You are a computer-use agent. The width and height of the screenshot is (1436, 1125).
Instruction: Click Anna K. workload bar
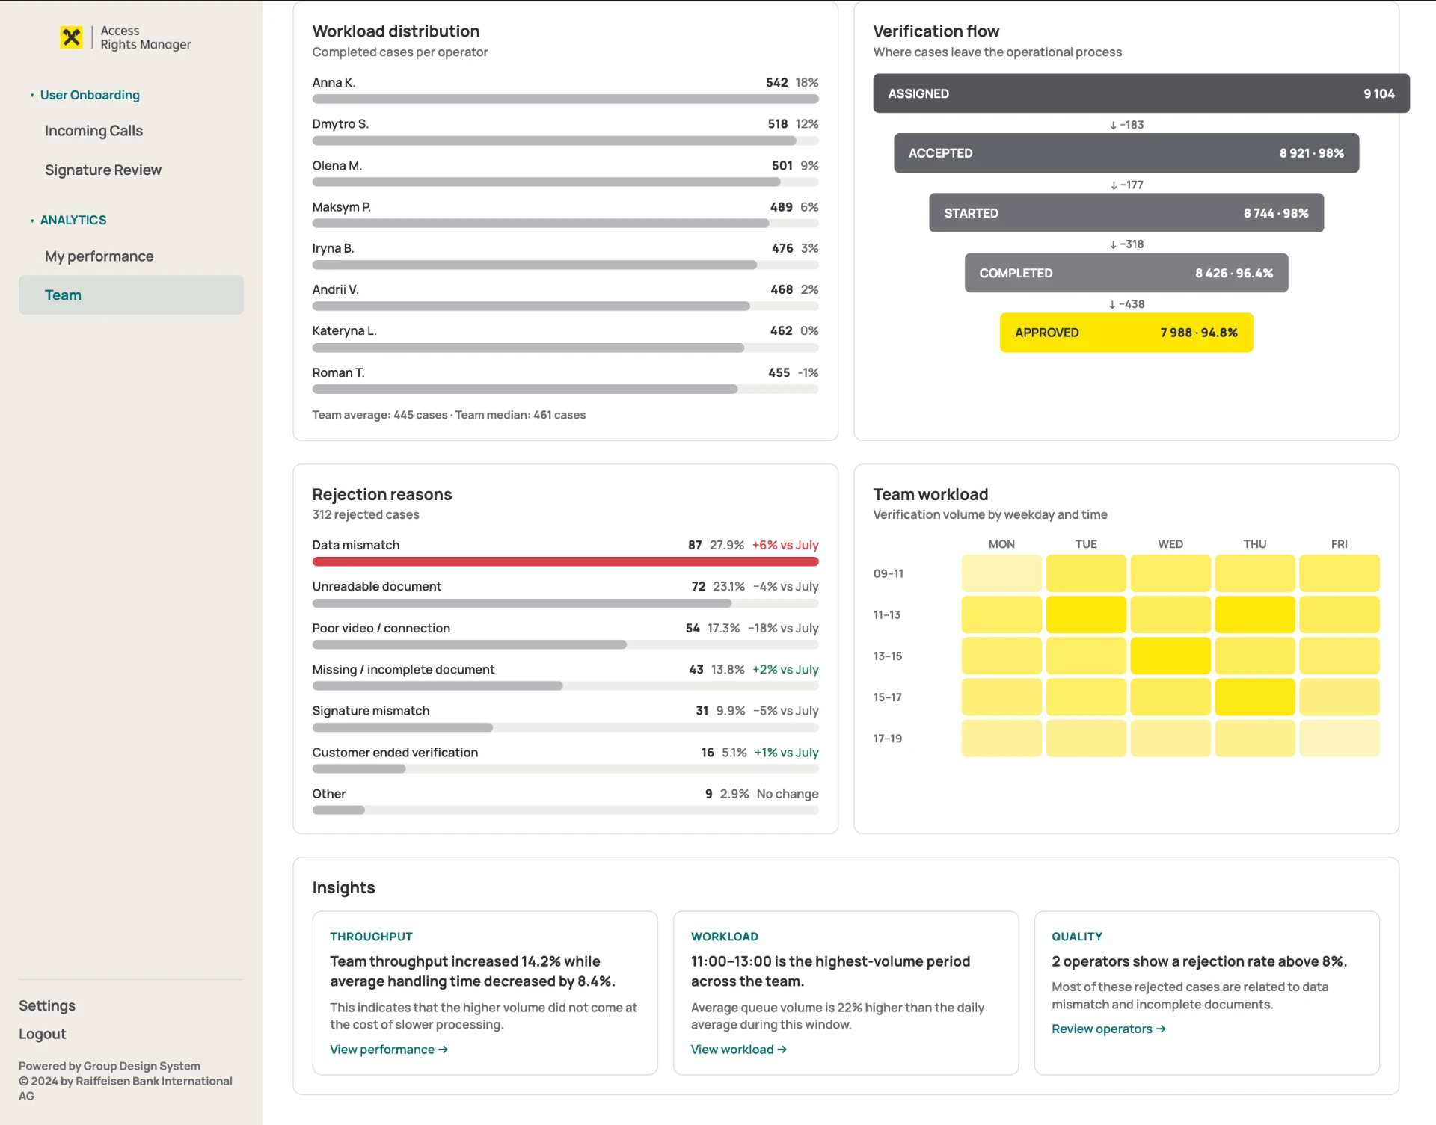(x=565, y=99)
